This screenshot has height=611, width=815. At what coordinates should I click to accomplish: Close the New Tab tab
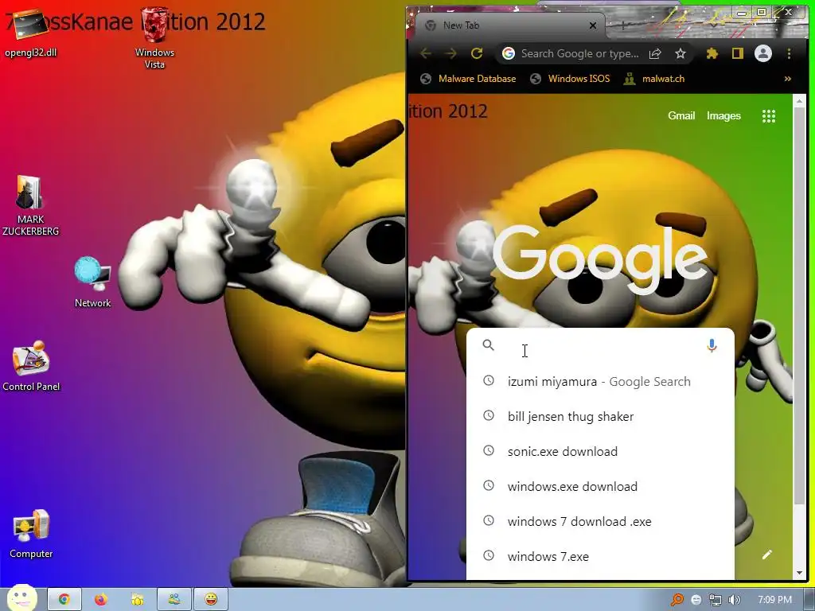[592, 25]
